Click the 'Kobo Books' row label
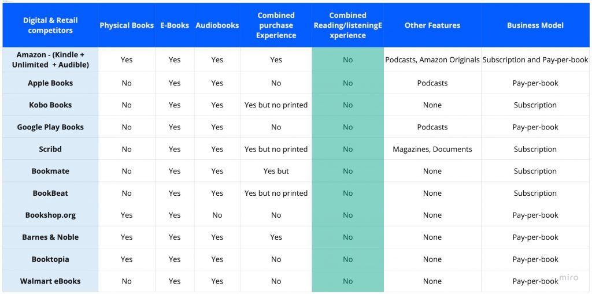This screenshot has width=592, height=294. pos(50,105)
